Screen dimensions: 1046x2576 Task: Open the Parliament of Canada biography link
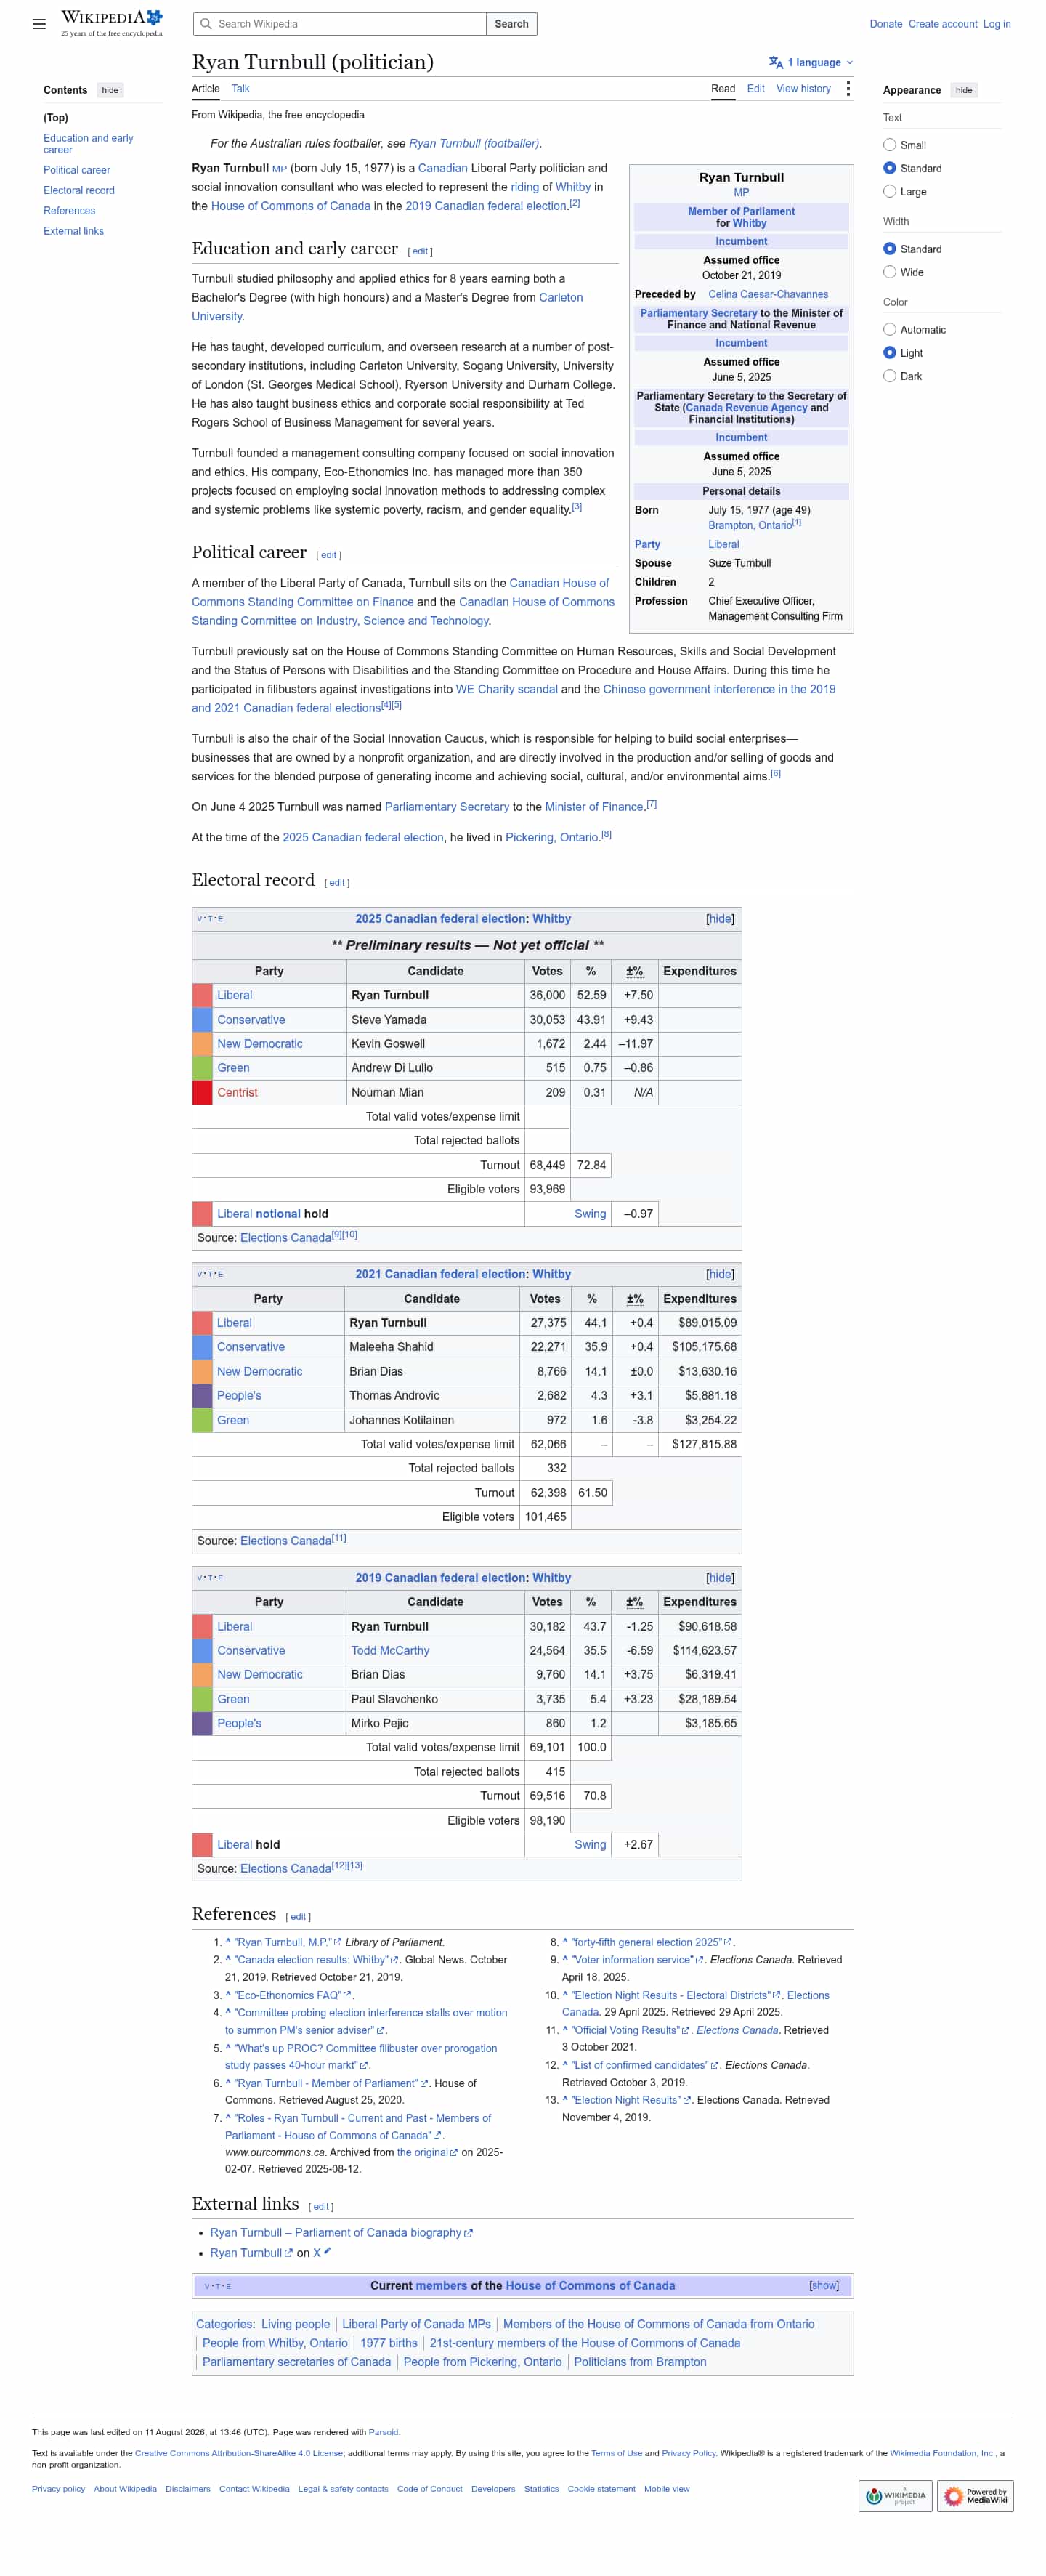(x=341, y=2232)
